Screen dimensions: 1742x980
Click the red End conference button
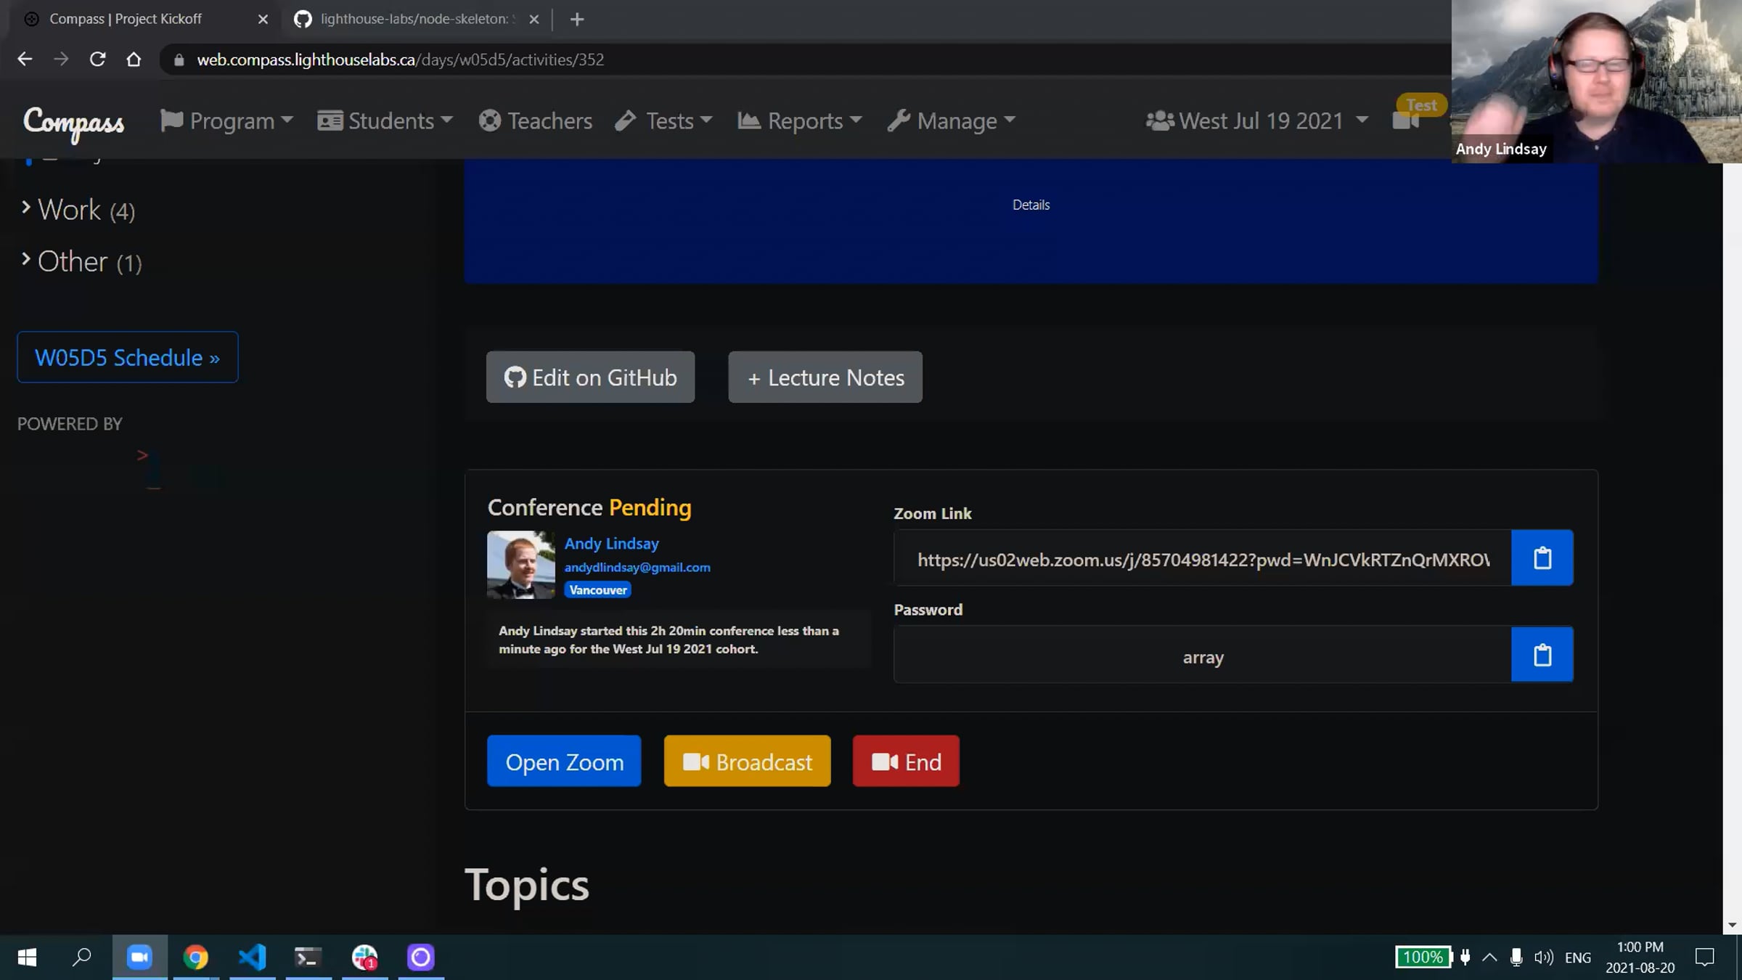pyautogui.click(x=906, y=761)
